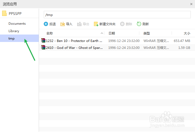Click the 导出 export button label
The width and height of the screenshot is (195, 132).
(x=86, y=24)
